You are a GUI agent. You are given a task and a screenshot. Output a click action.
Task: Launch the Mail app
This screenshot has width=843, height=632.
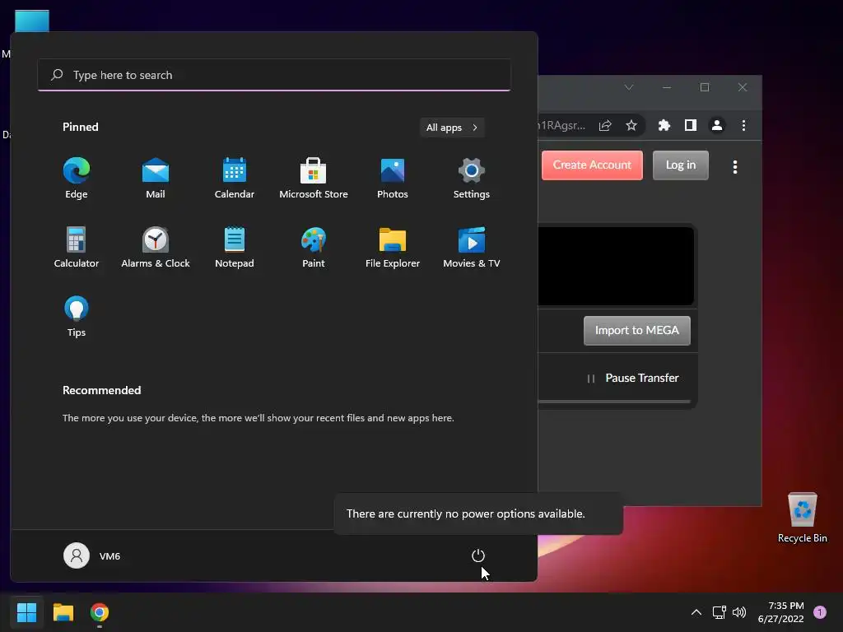pos(156,179)
